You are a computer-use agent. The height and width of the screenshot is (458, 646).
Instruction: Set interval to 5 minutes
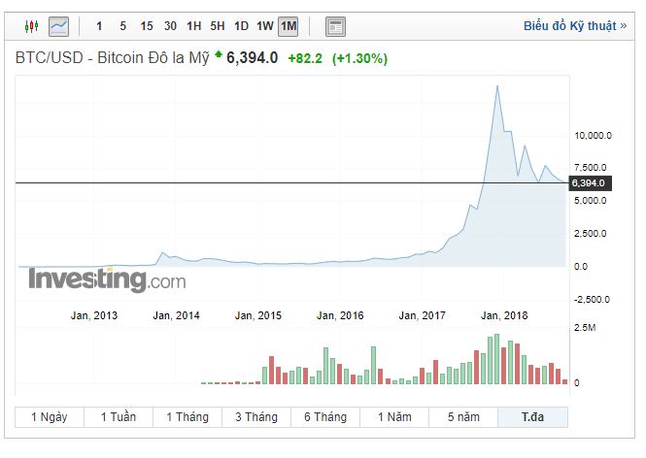[122, 26]
